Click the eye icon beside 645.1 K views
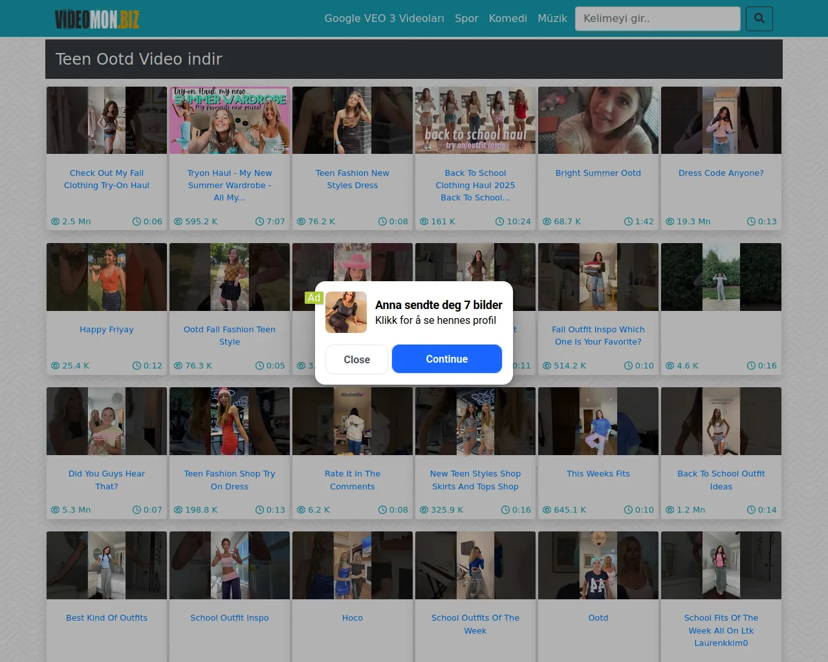 coord(547,510)
